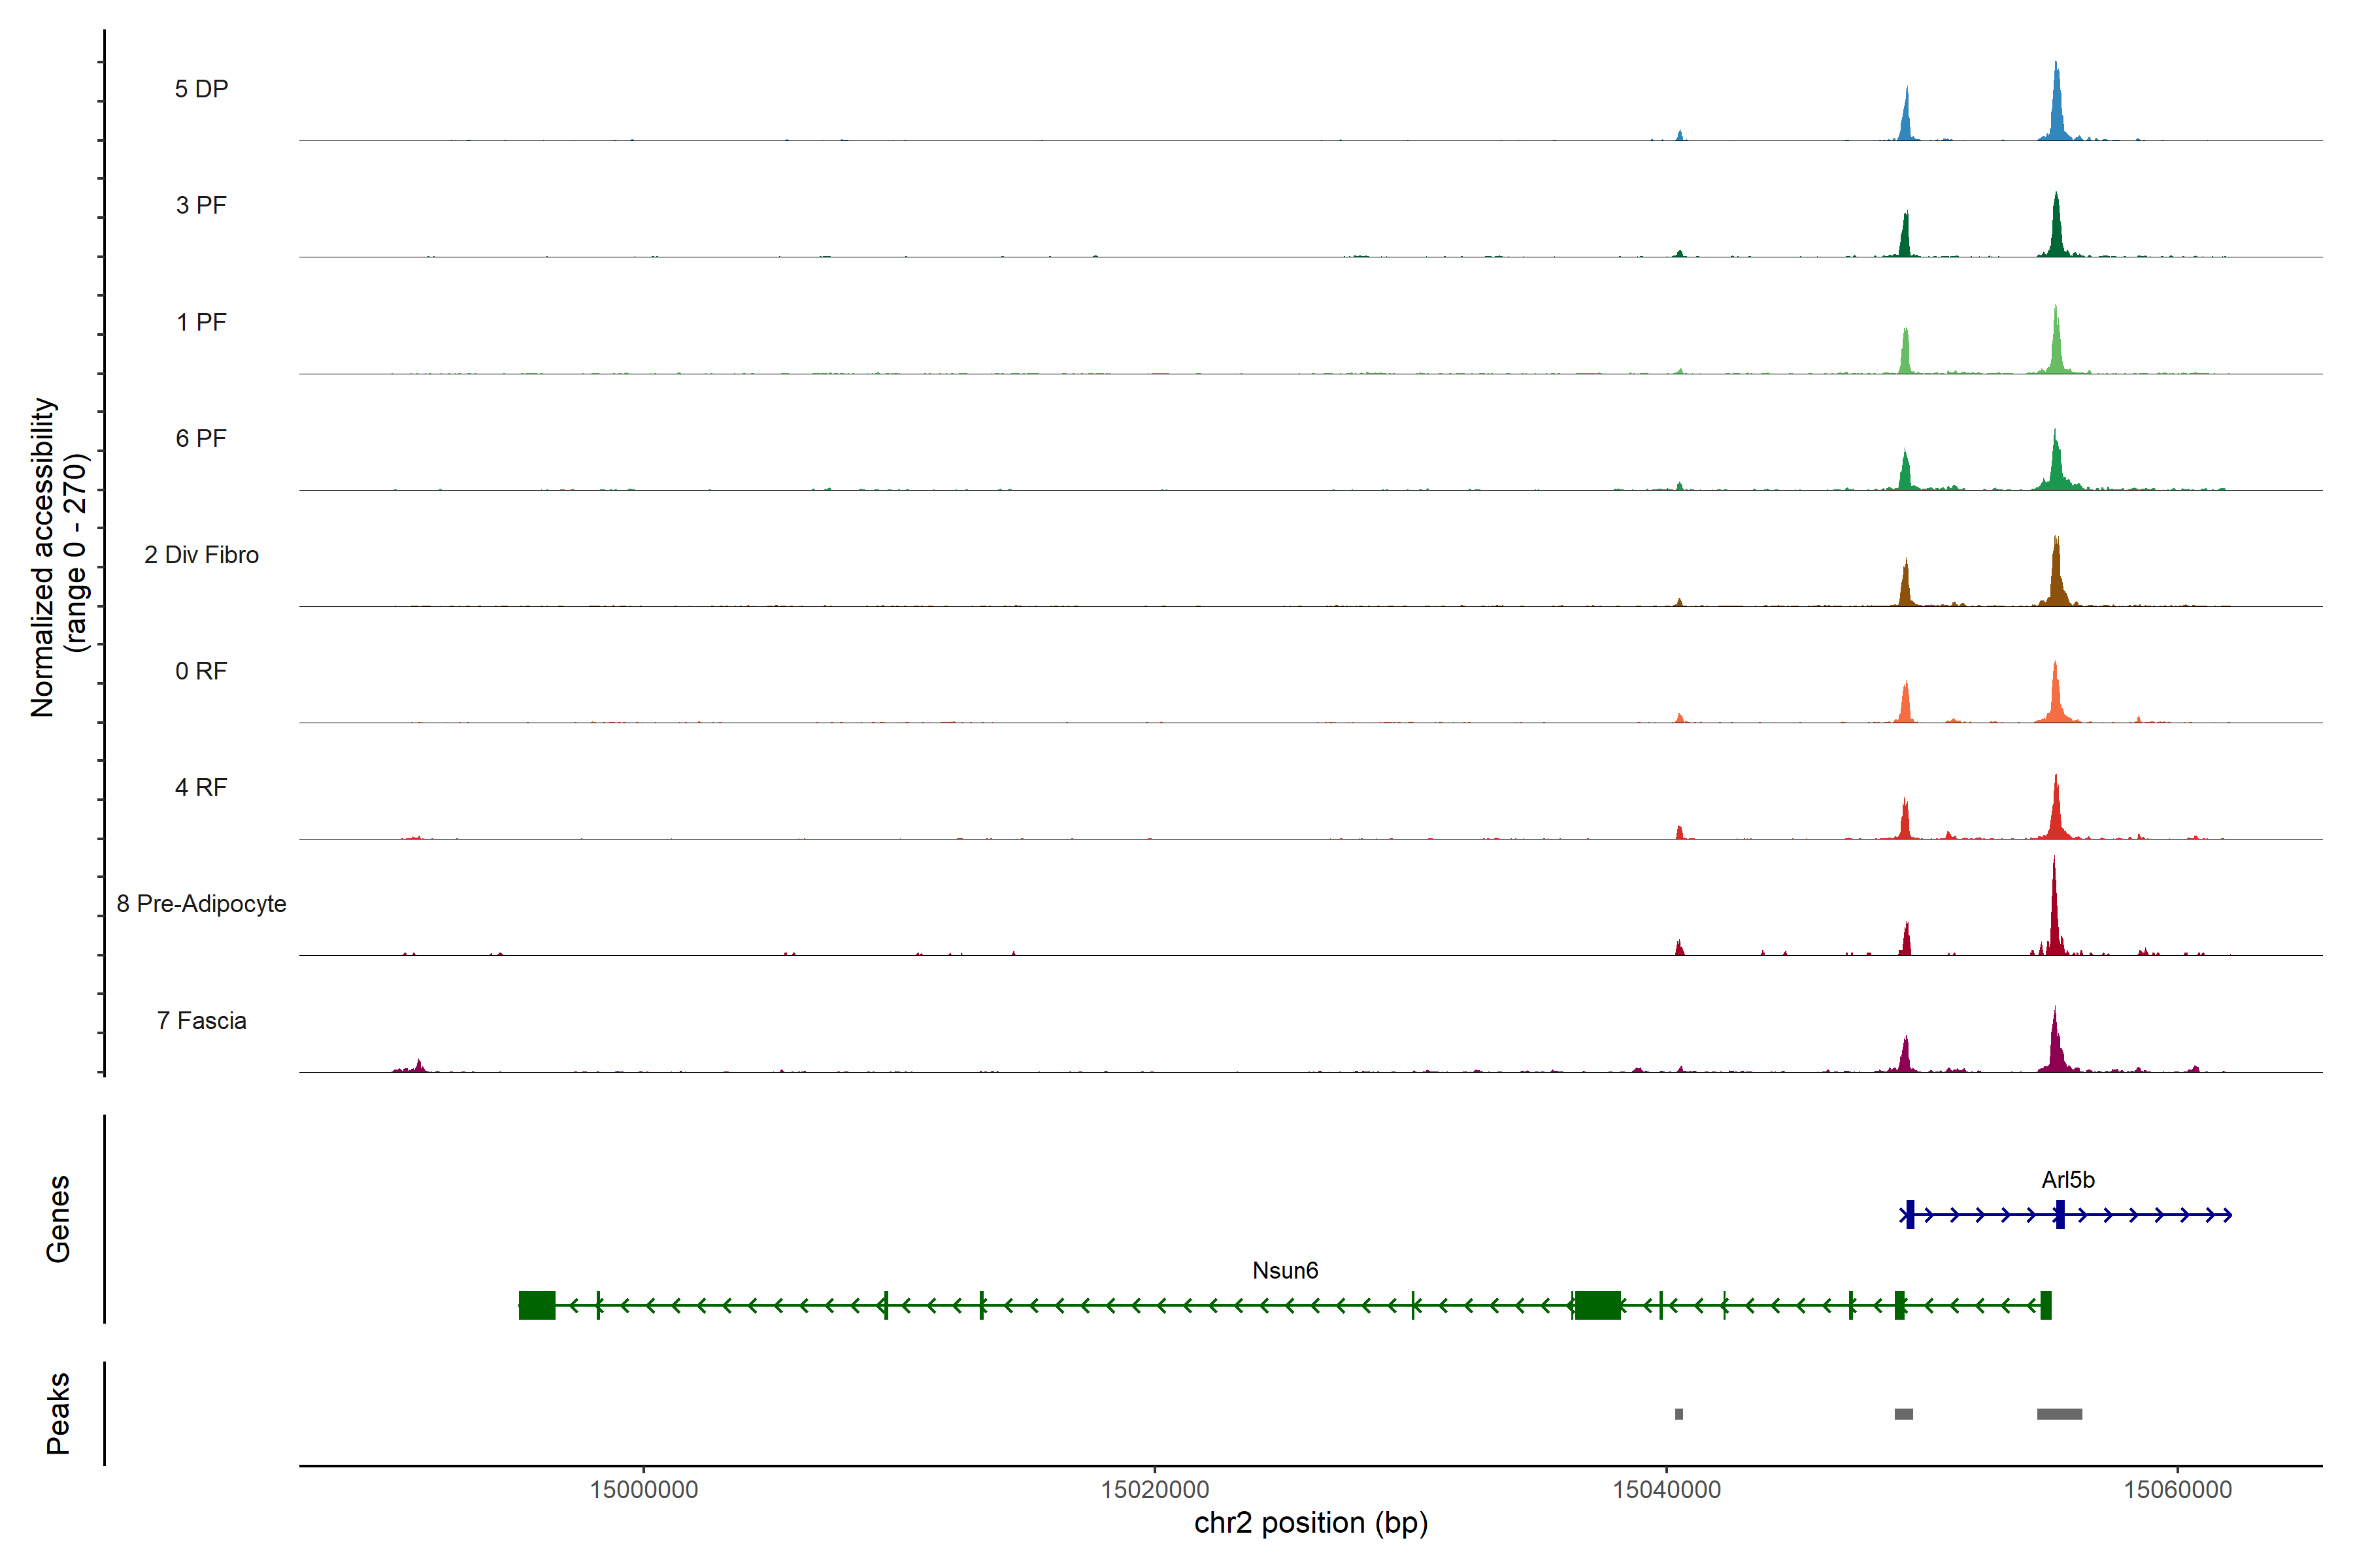Click the 15000000 axis tick label
This screenshot has width=2353, height=1568.
pyautogui.click(x=643, y=1490)
